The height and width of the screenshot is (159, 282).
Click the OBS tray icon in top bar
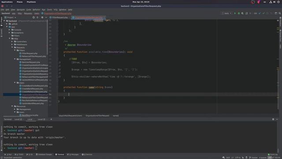[x=253, y=2]
